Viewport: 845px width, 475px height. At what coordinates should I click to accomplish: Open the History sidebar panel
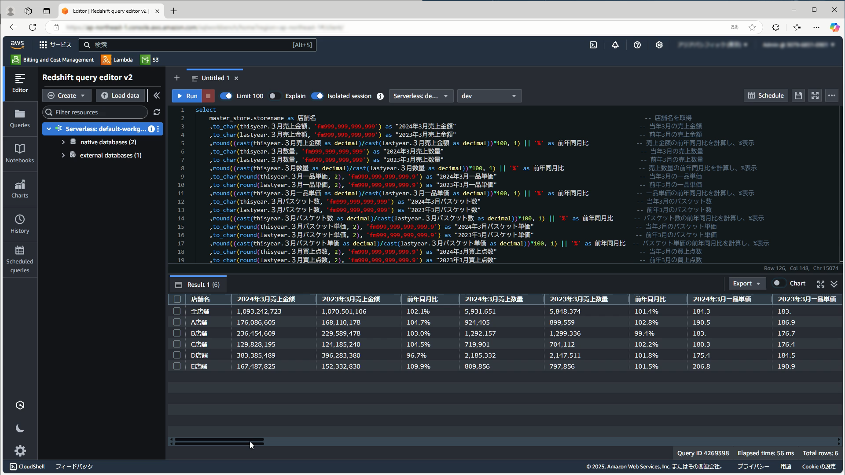(20, 224)
